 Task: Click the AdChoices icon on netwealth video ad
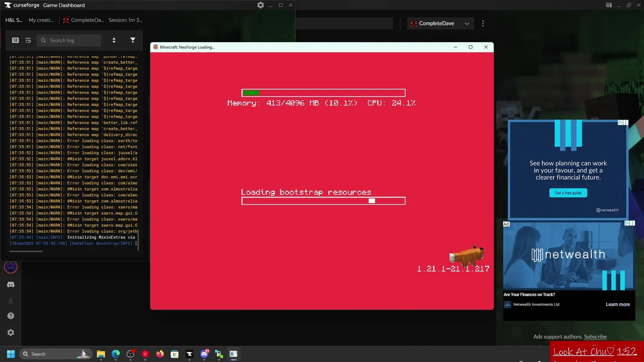pyautogui.click(x=627, y=223)
